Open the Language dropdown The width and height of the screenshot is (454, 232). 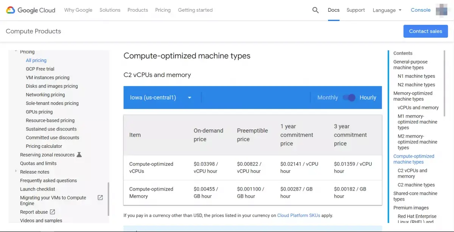pyautogui.click(x=387, y=10)
